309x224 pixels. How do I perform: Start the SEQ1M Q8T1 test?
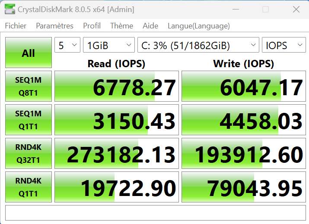(29, 86)
